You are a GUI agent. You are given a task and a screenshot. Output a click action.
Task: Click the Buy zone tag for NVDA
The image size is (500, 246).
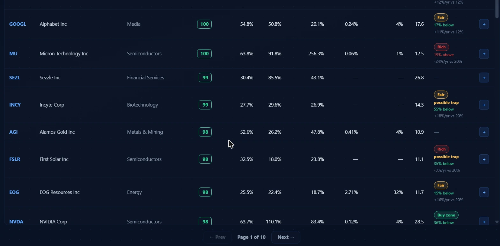(x=446, y=215)
